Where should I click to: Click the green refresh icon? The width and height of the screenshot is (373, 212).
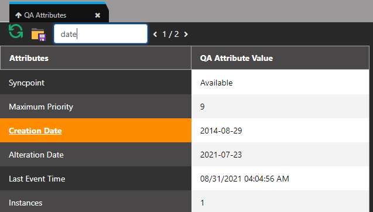click(x=16, y=31)
